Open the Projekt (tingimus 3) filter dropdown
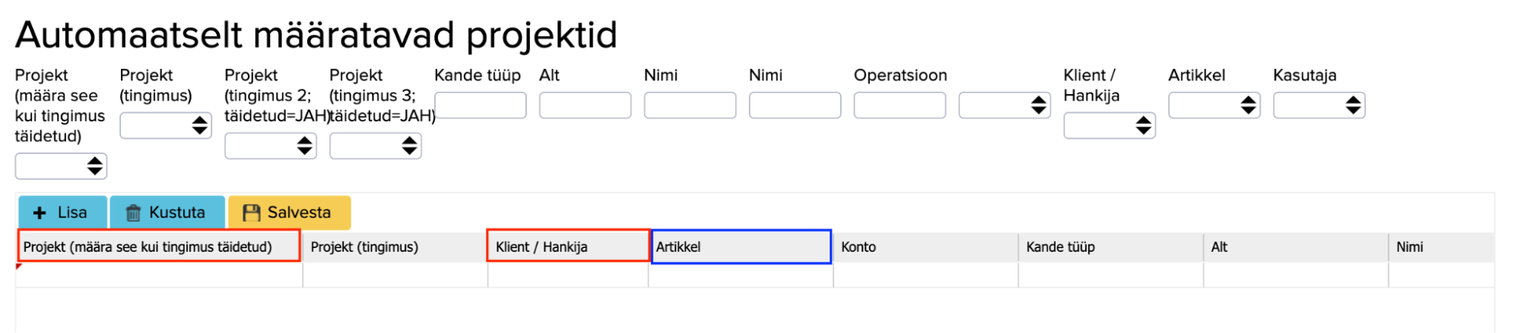 coord(375,146)
